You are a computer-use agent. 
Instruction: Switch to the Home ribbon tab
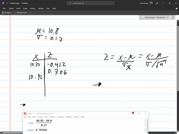[x=11, y=9]
